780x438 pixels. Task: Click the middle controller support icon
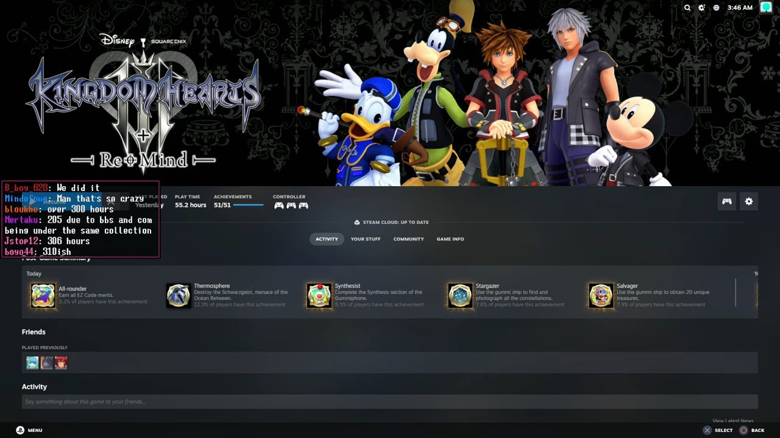(291, 206)
